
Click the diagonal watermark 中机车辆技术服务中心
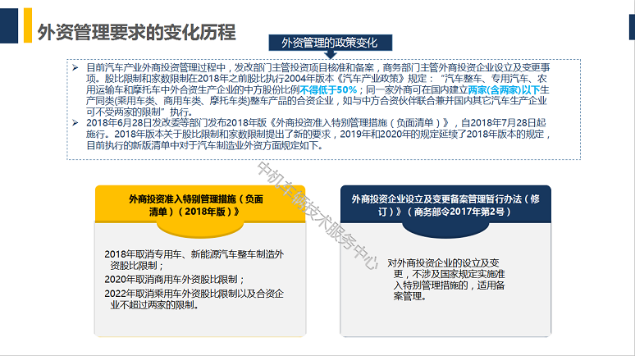[x=315, y=217]
